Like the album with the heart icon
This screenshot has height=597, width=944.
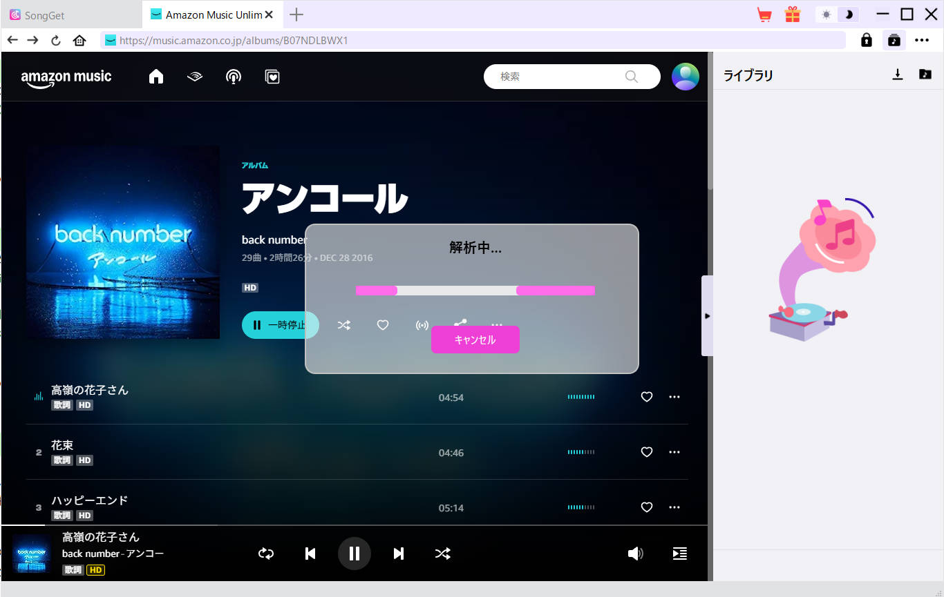pyautogui.click(x=383, y=325)
